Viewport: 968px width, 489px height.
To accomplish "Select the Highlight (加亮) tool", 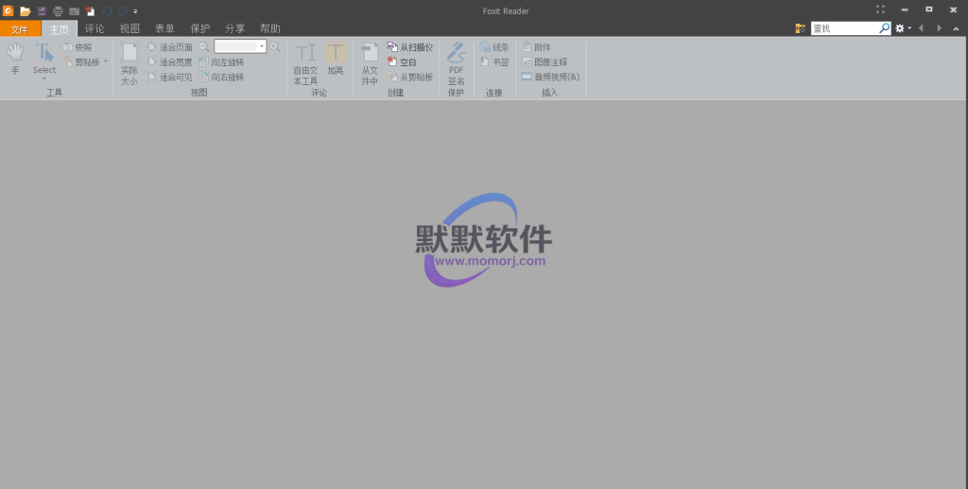I will (x=336, y=59).
